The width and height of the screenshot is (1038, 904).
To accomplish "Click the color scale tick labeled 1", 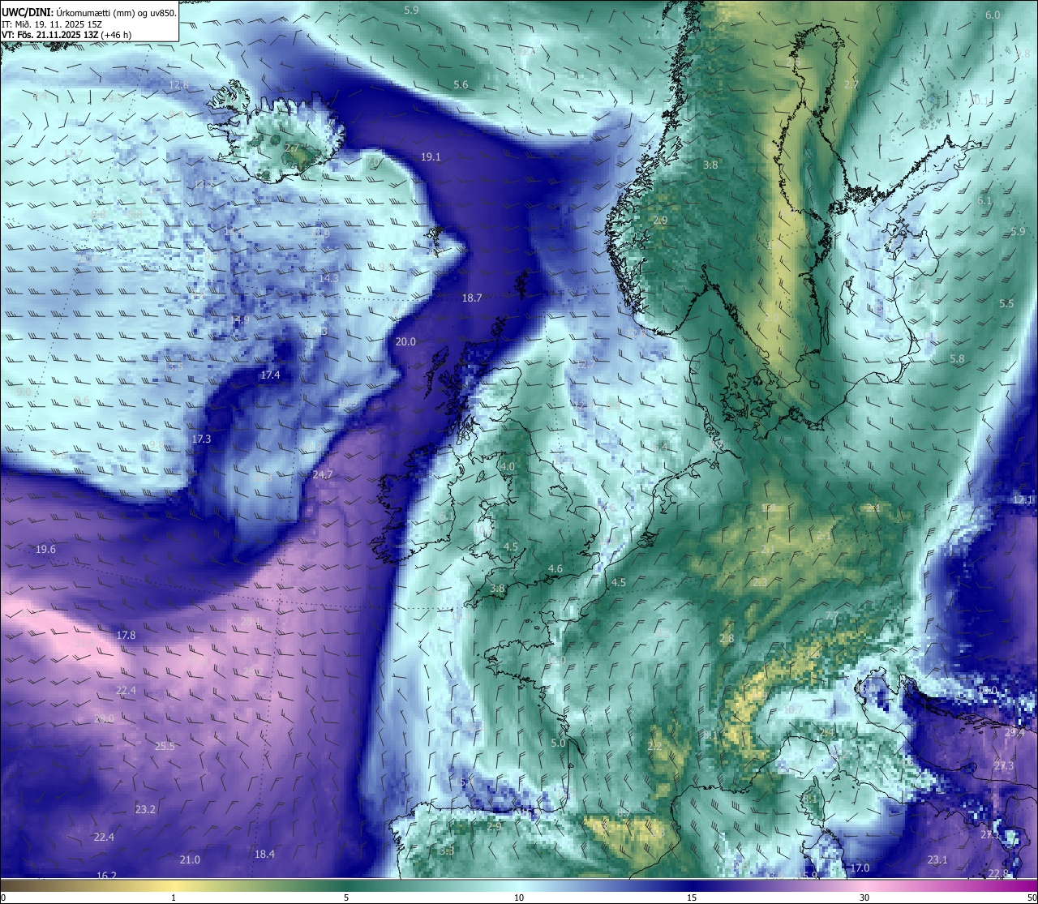I will [174, 898].
